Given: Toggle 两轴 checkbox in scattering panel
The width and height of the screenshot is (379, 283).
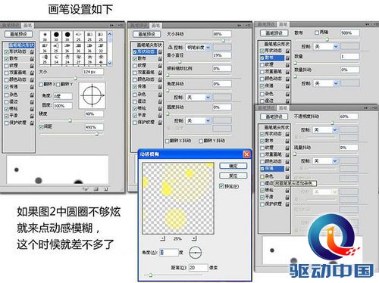Looking at the screenshot, I should [317, 33].
